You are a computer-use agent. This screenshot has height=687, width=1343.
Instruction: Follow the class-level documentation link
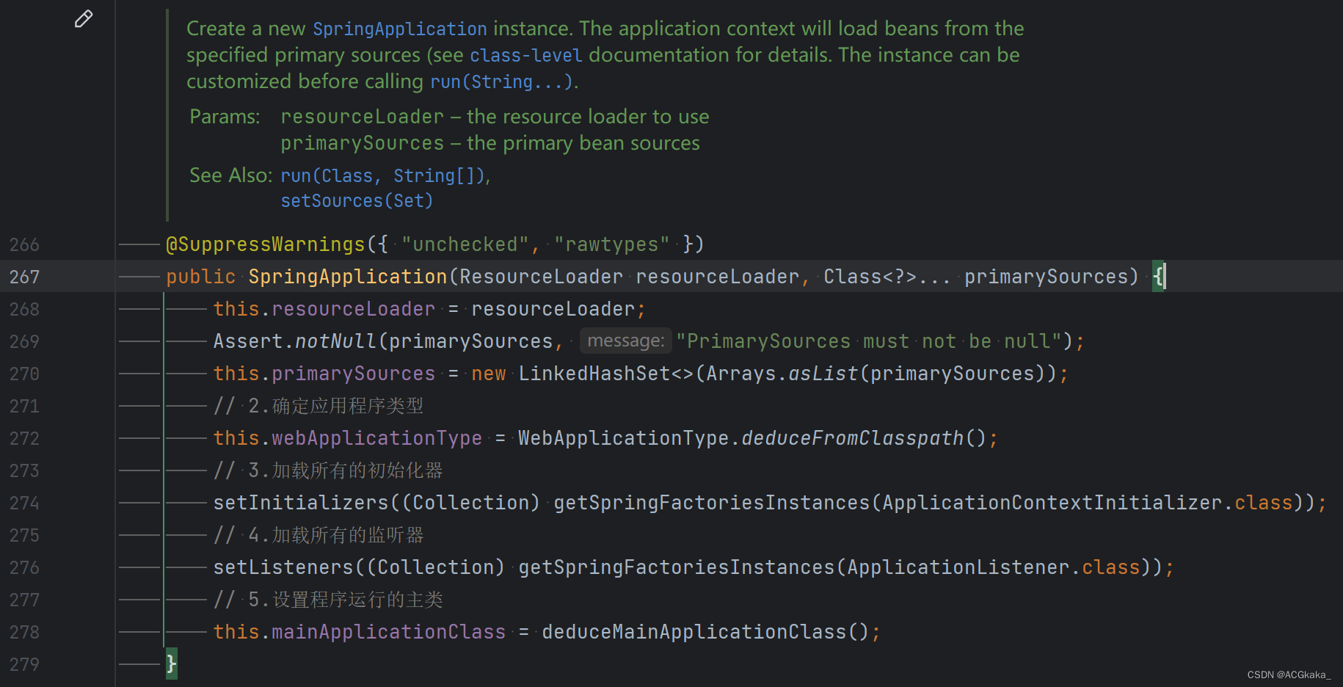526,55
